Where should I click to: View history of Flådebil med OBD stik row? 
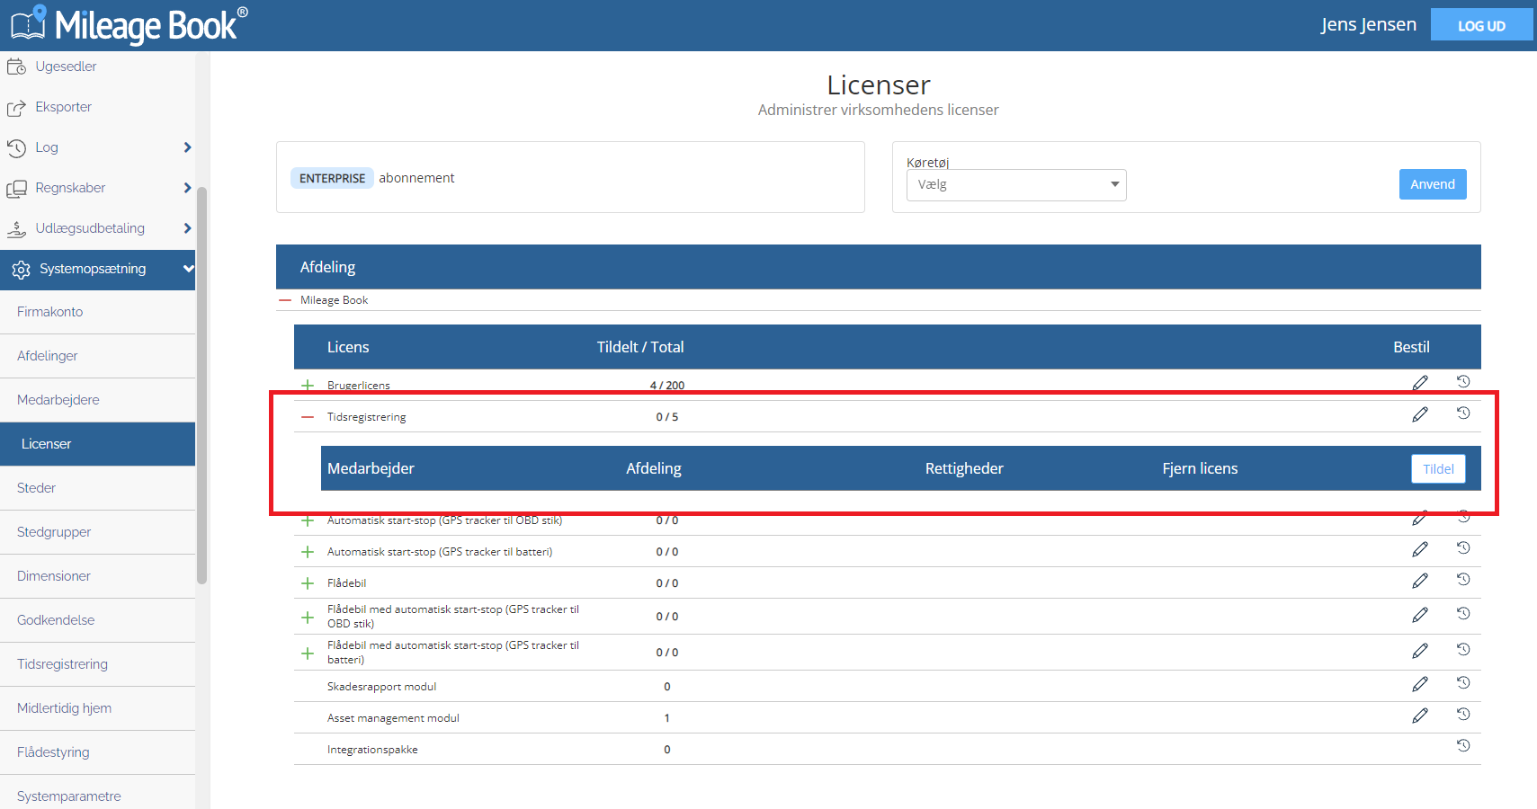1463,613
